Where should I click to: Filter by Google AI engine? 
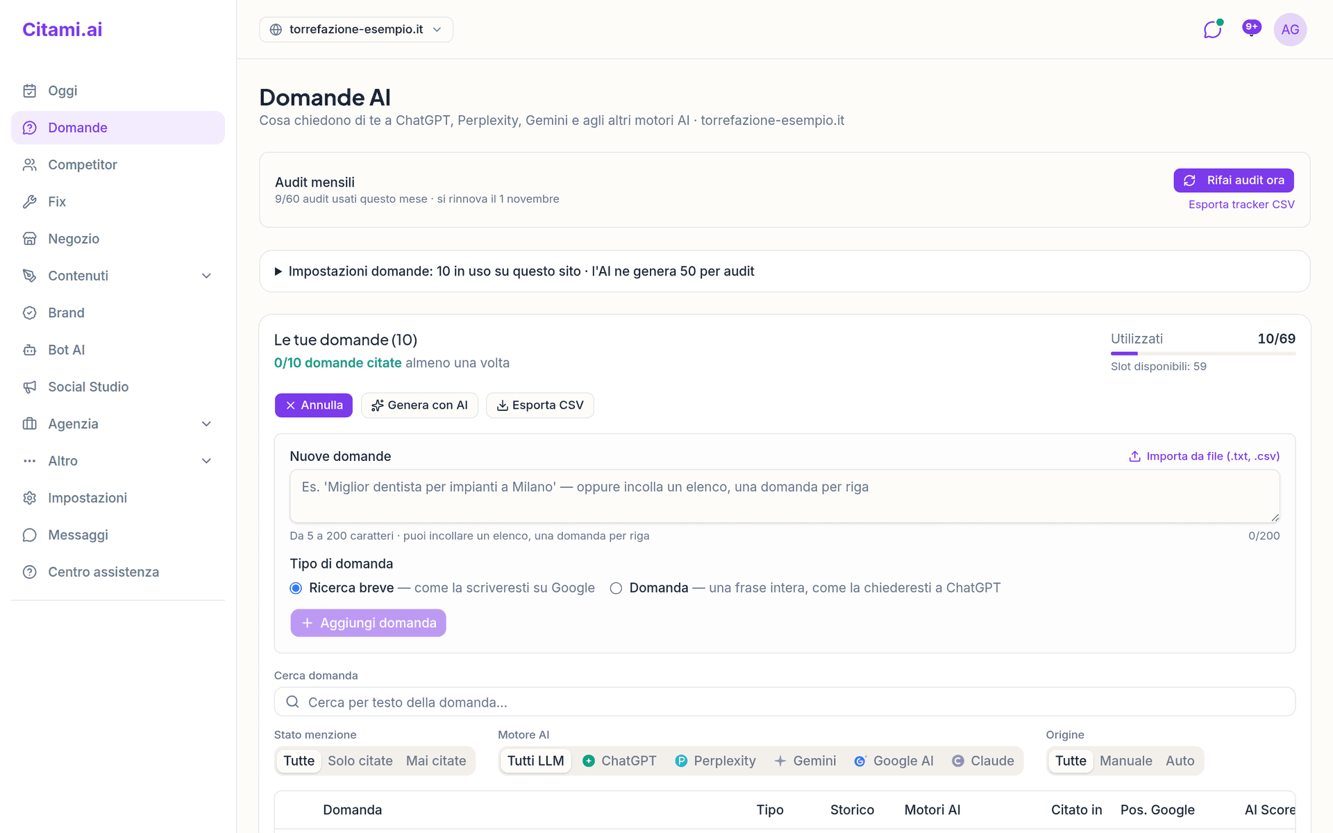tap(894, 761)
